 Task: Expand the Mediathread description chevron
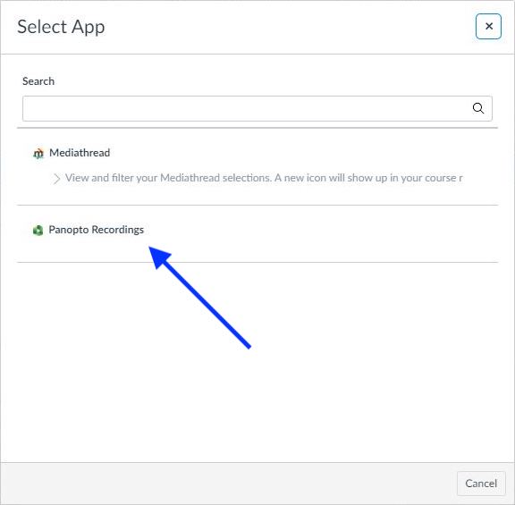[x=57, y=179]
